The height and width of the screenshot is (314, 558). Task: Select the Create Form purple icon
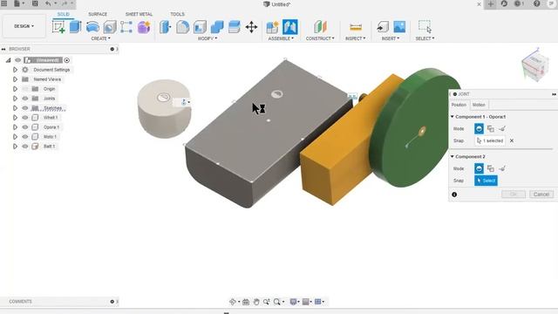(x=144, y=27)
